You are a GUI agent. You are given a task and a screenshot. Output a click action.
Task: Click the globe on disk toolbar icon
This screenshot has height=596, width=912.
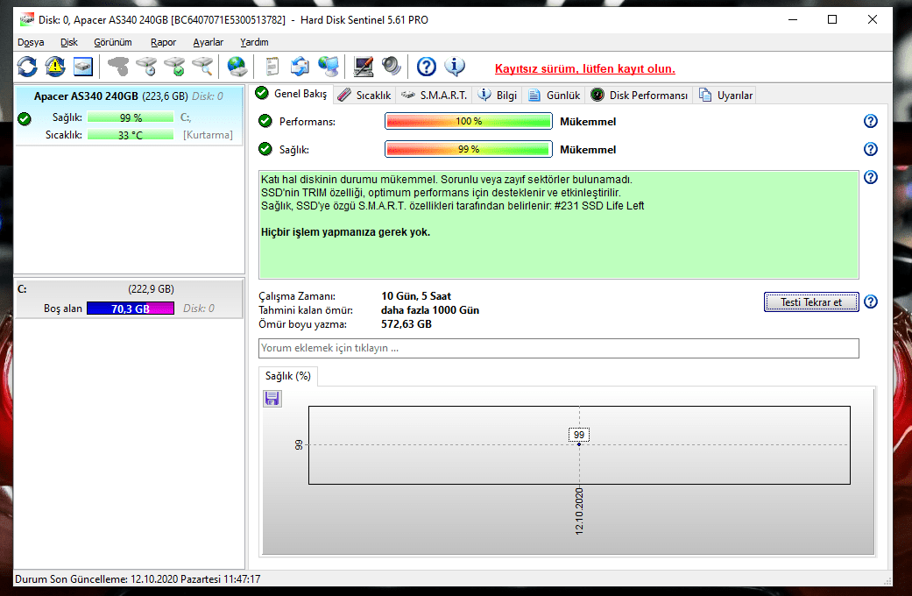coord(237,67)
